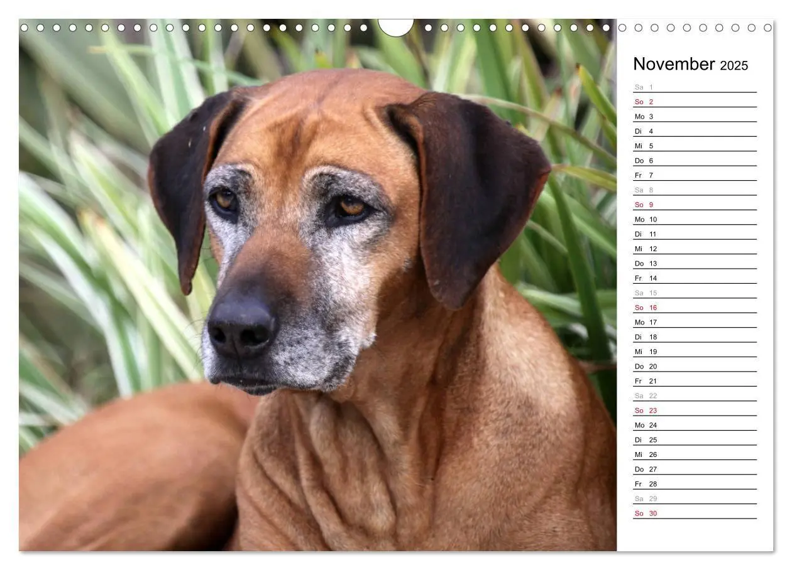Viewport: 792px width, 570px height.
Task: Select the Mo 3 date row
Action: point(695,116)
